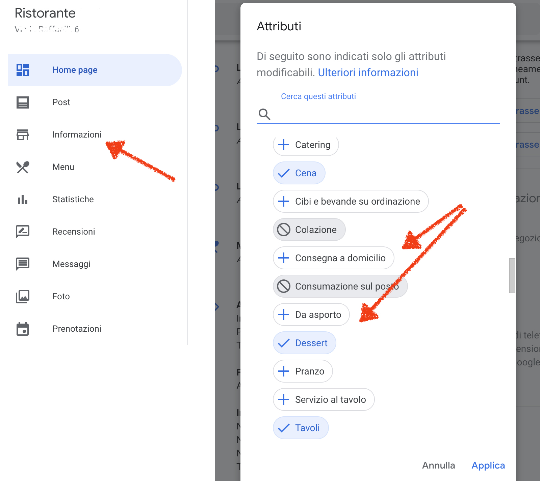The height and width of the screenshot is (481, 540).
Task: Click the Foto gallery icon
Action: point(23,297)
